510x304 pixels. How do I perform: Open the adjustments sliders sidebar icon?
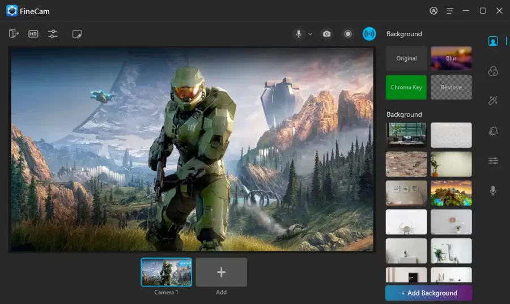493,160
